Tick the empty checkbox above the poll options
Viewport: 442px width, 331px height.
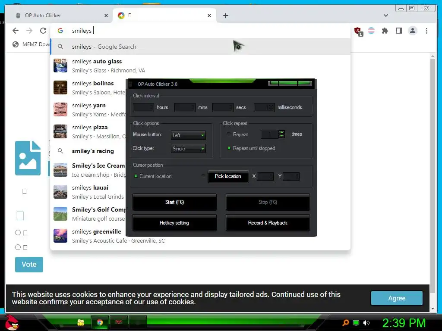coord(20,216)
